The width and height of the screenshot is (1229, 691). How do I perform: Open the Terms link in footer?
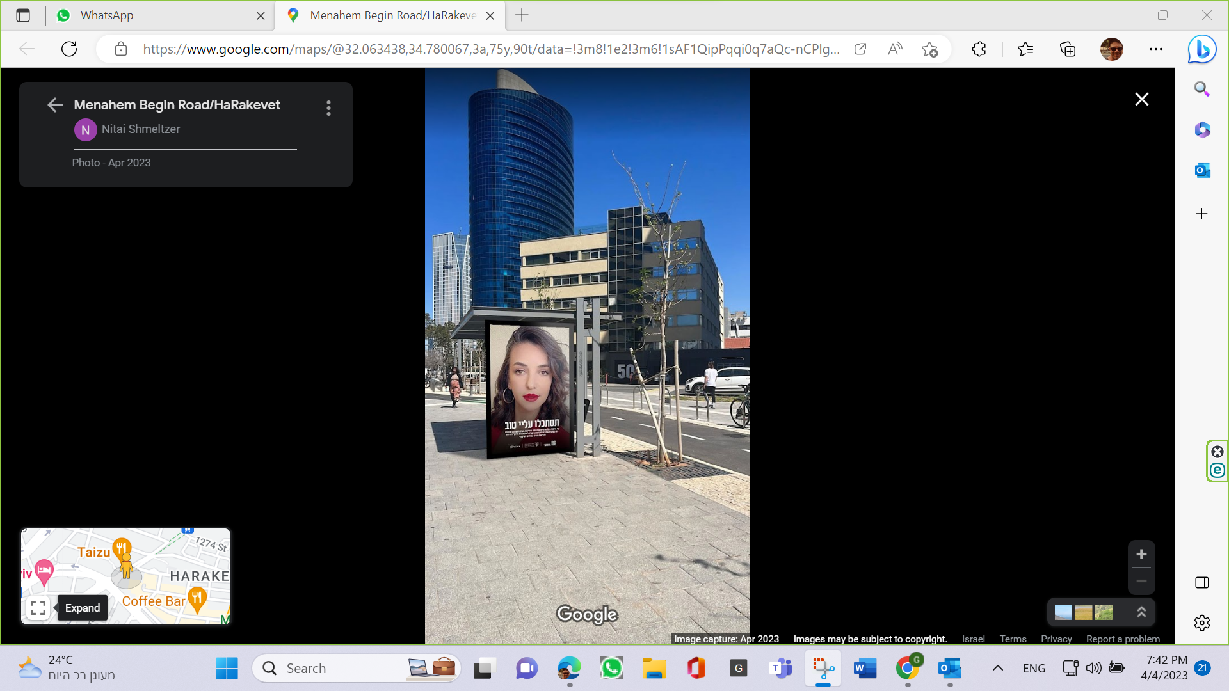tap(1013, 639)
